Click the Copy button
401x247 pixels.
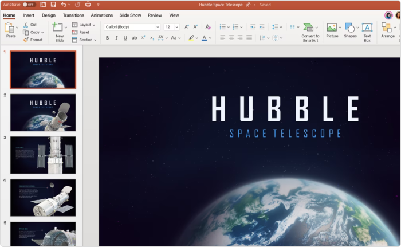(x=32, y=32)
